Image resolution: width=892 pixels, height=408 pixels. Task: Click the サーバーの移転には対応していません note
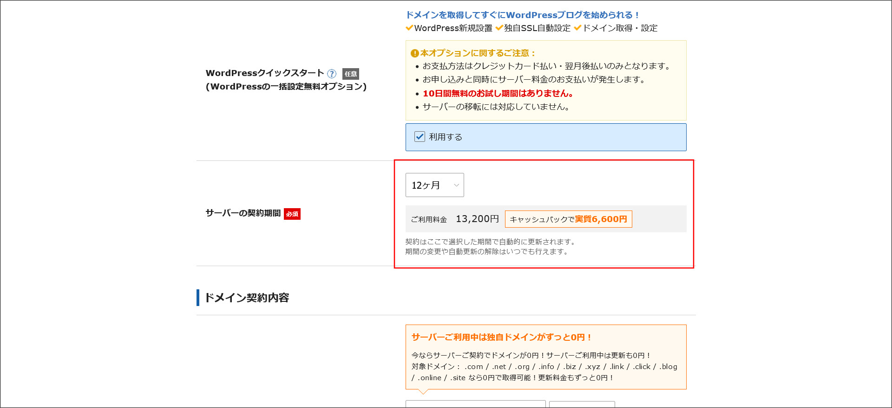click(x=496, y=107)
